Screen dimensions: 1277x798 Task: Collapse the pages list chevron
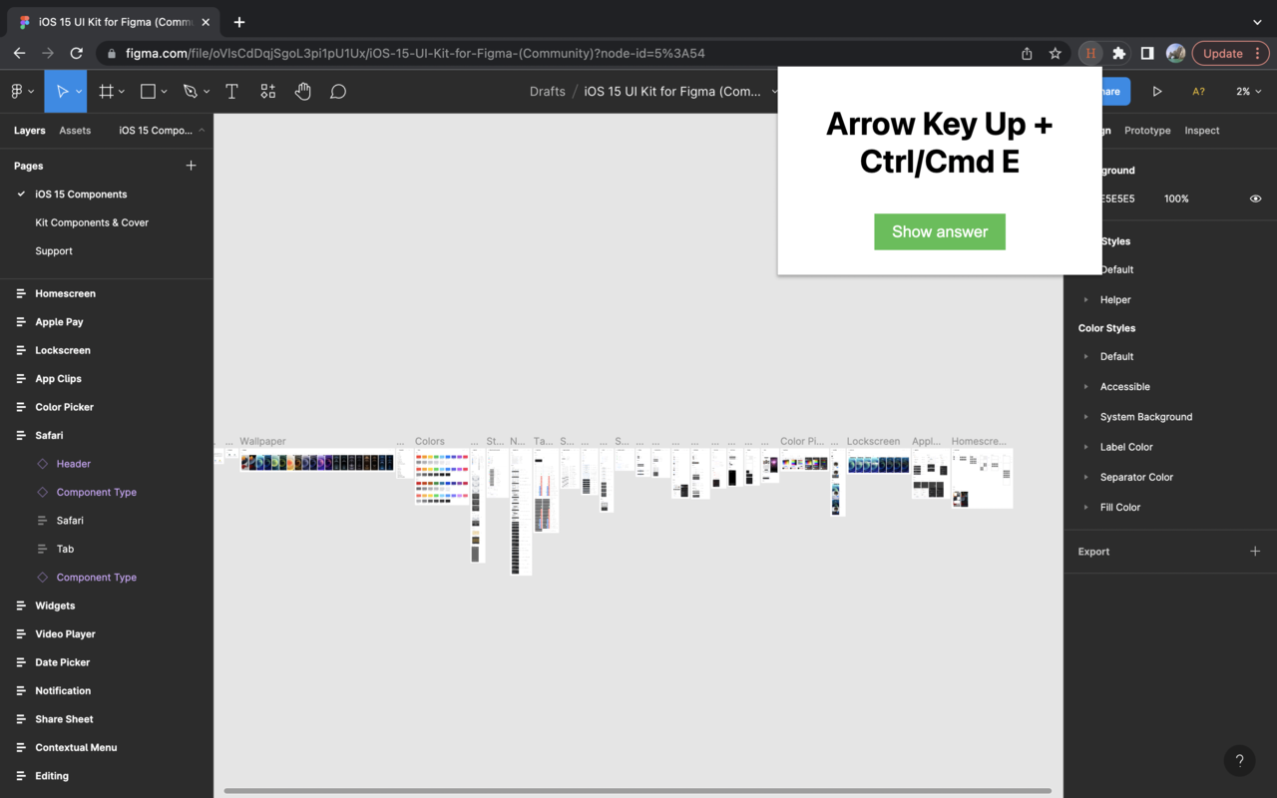coord(202,130)
